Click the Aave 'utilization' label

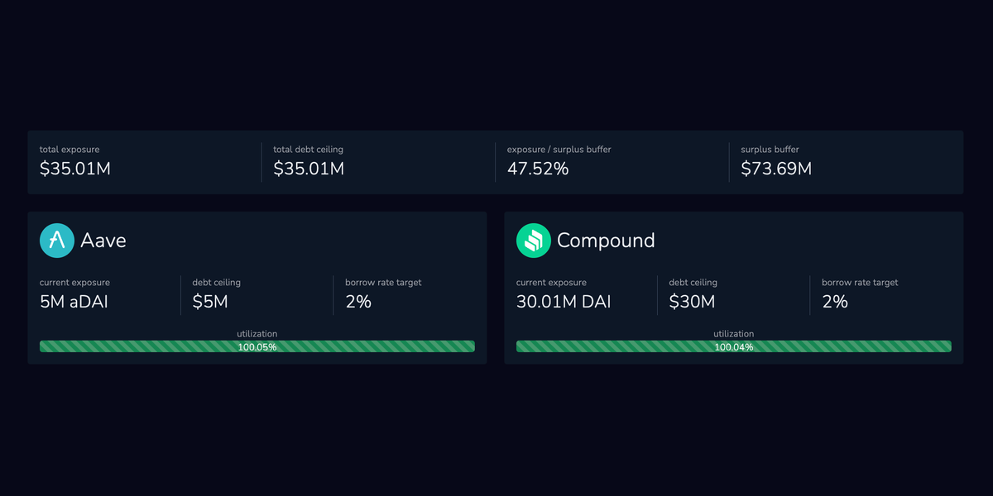257,334
